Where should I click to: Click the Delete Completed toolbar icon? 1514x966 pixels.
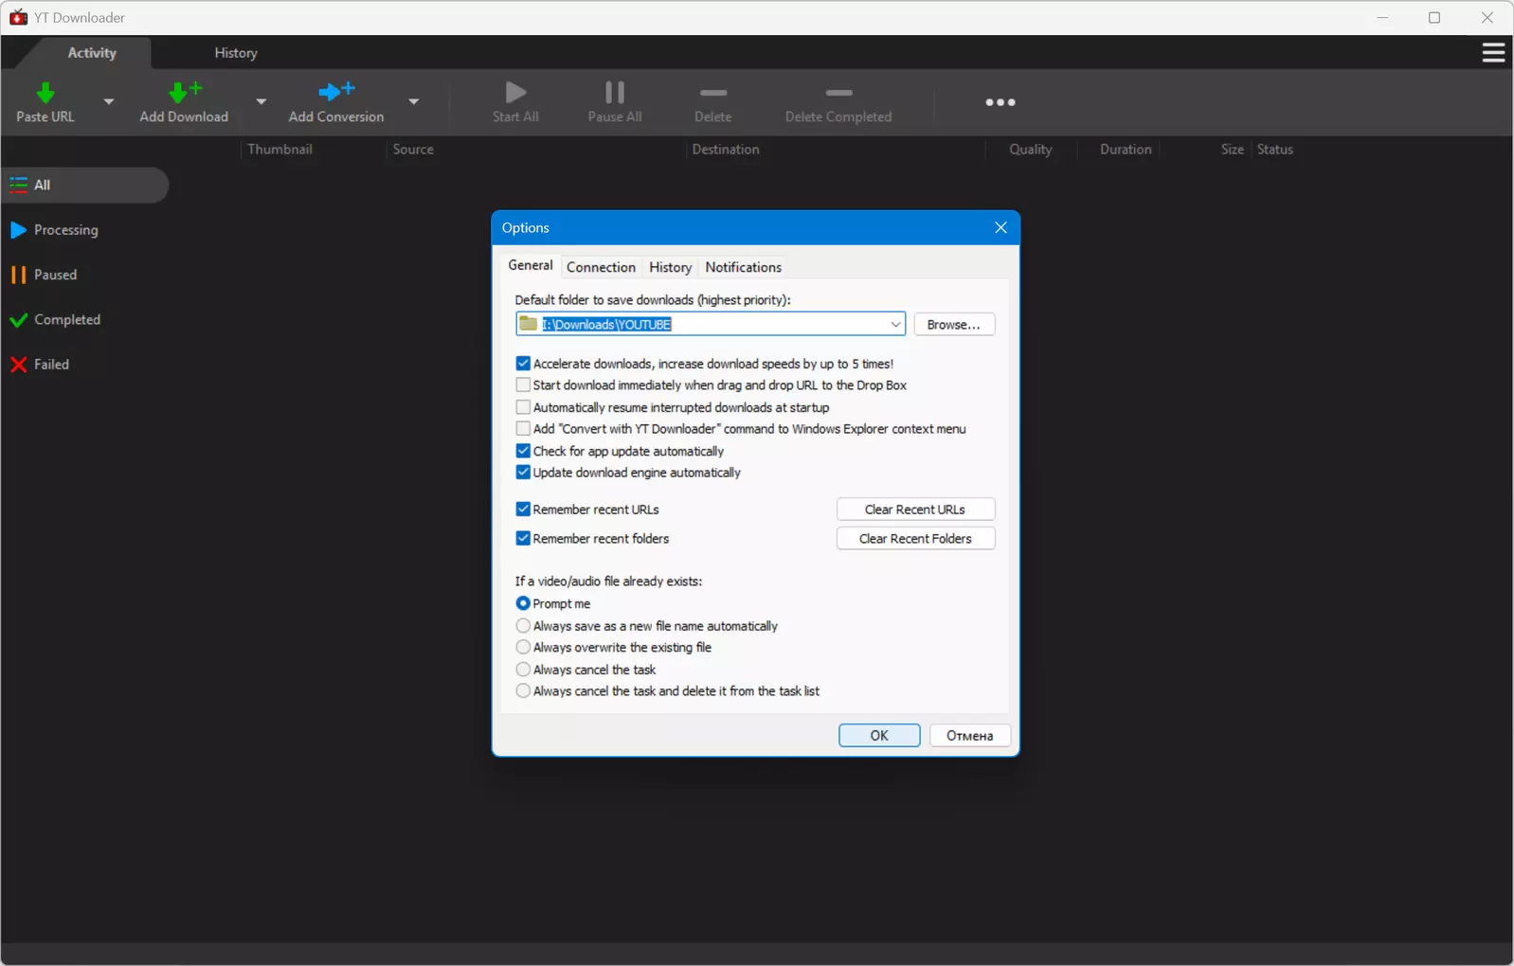point(838,93)
